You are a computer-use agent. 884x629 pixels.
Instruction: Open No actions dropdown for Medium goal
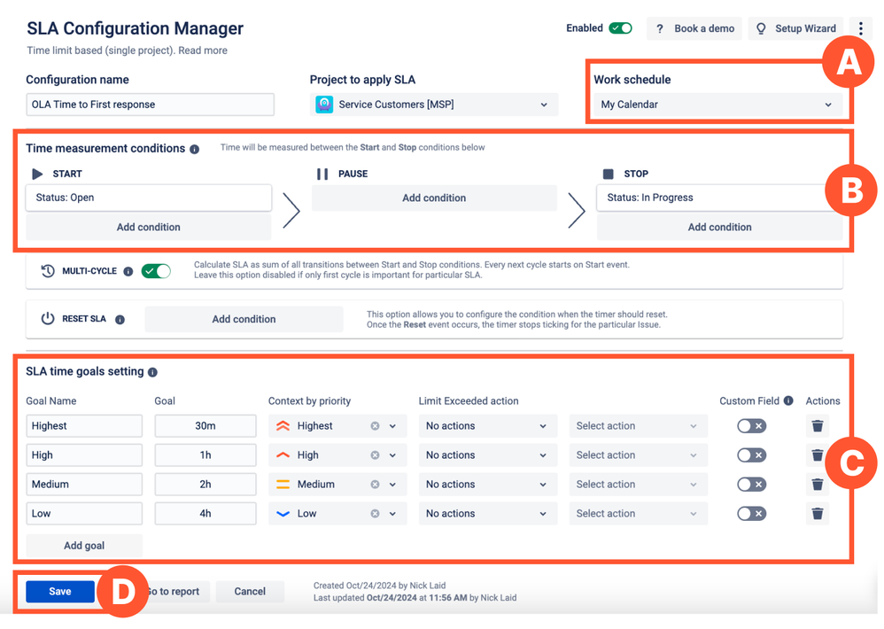[x=488, y=485]
